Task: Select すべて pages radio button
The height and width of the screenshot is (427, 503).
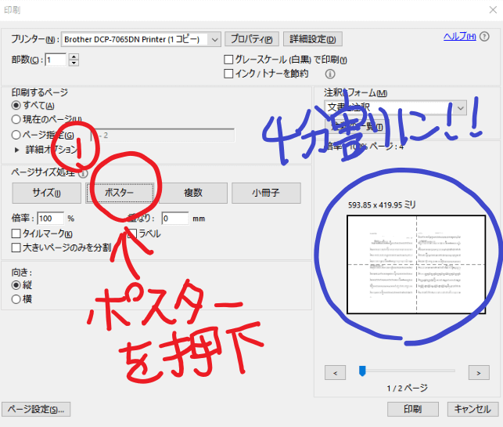Action: click(x=16, y=106)
